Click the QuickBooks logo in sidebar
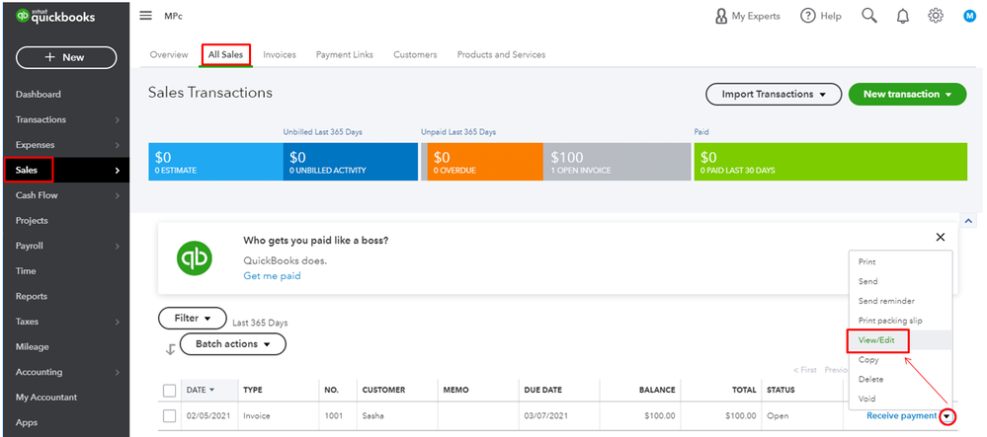This screenshot has height=437, width=987. click(55, 17)
